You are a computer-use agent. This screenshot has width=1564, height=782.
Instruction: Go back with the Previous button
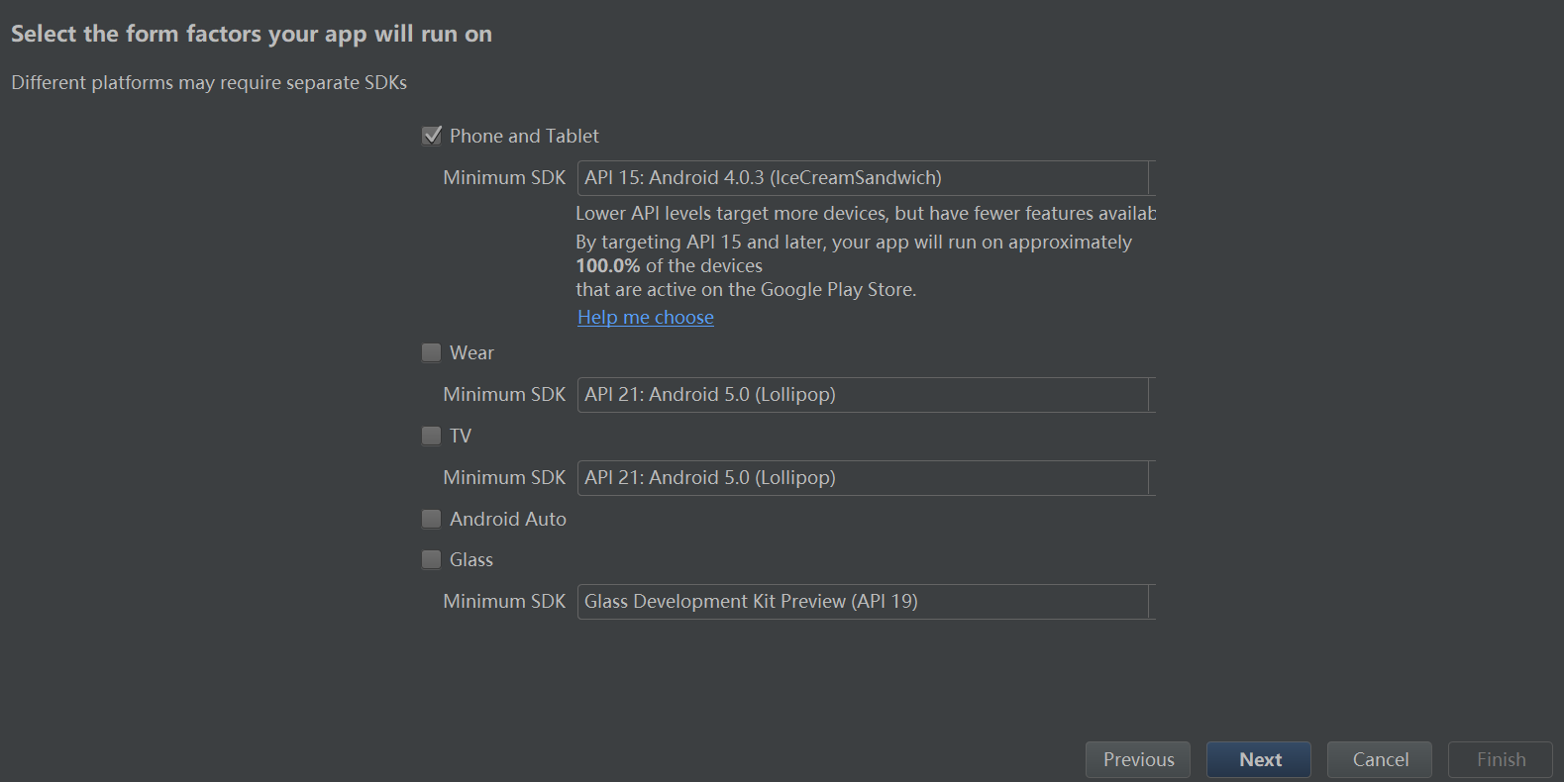point(1138,759)
